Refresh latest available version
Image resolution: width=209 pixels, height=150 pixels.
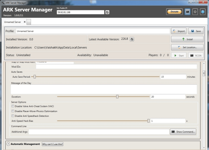click(x=132, y=39)
